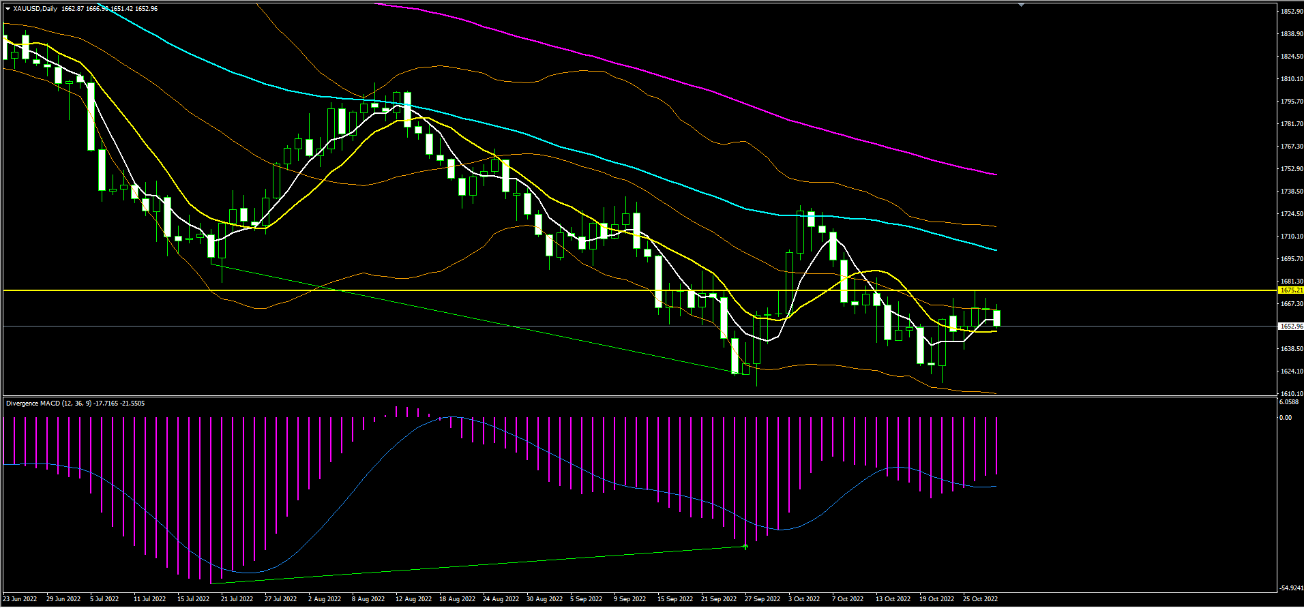Click the -54.9241 MACD scale label

pos(1290,588)
